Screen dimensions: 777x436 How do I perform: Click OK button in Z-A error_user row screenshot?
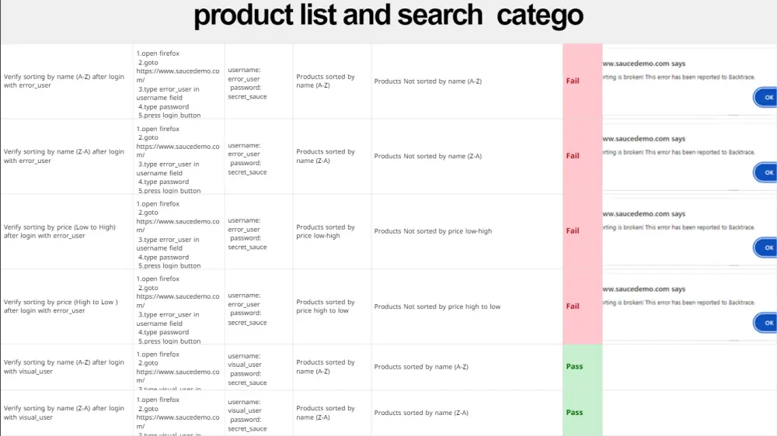[x=768, y=173]
